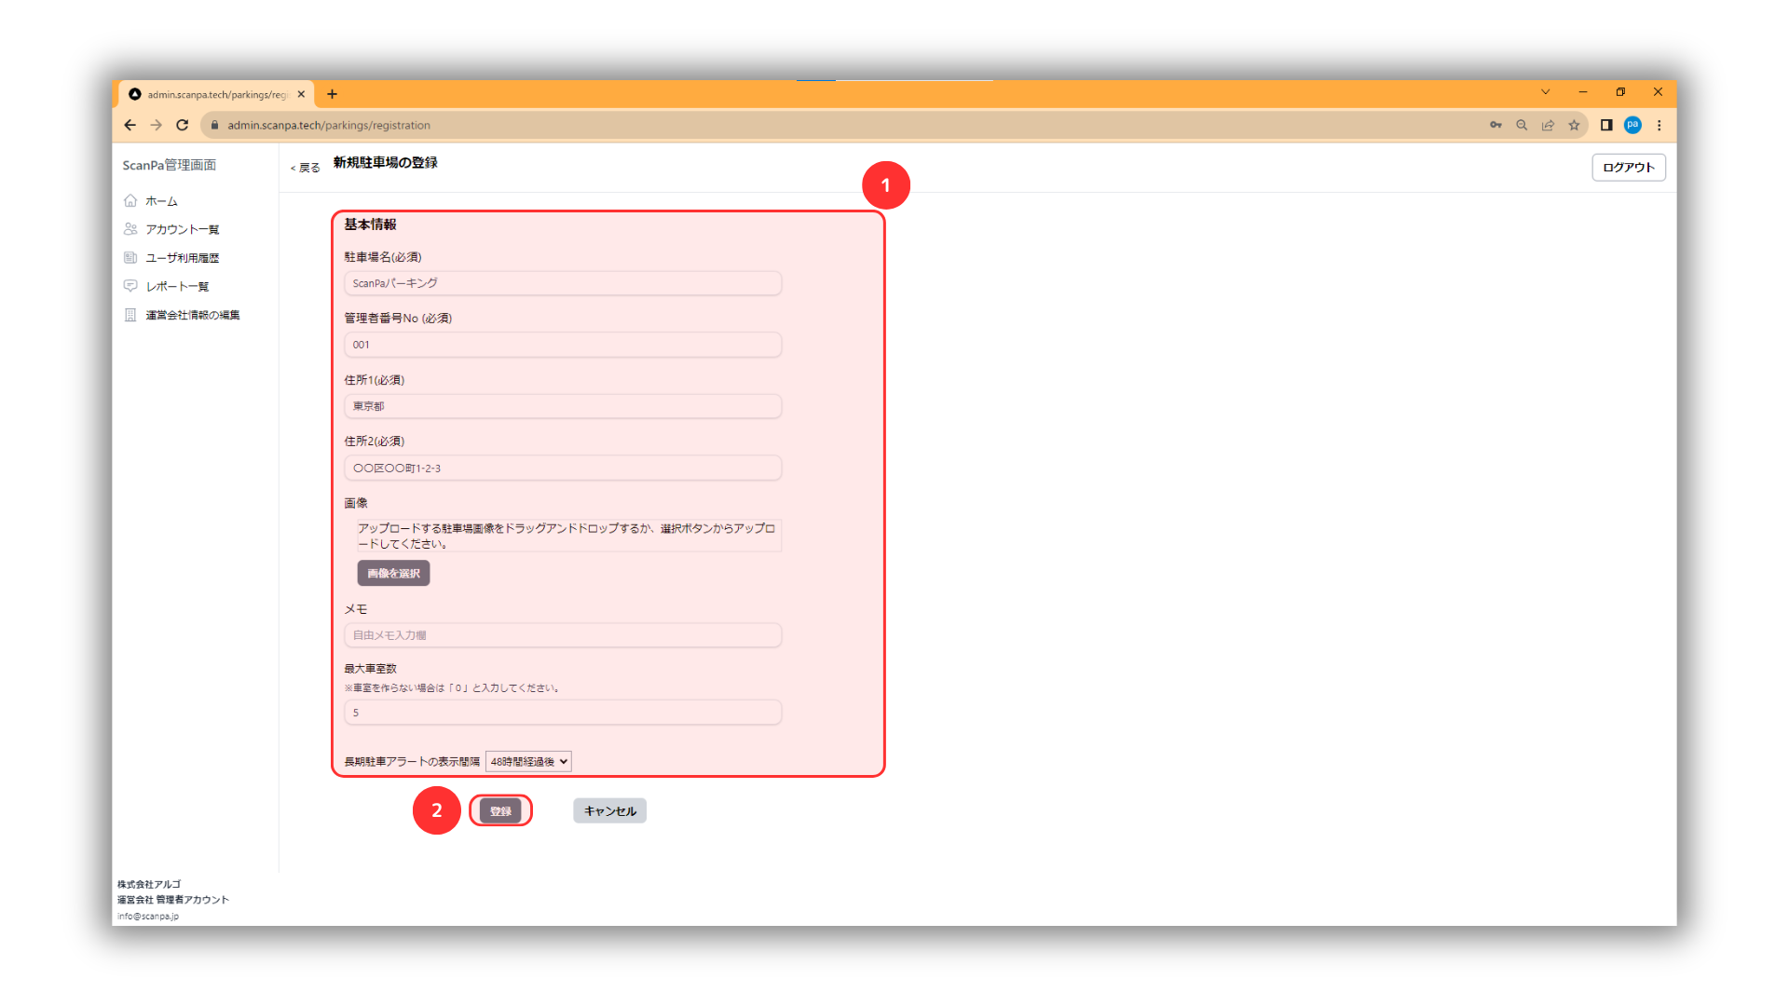Click the report list speech bubble icon
Screen dimensions: 1789x1006
(130, 286)
